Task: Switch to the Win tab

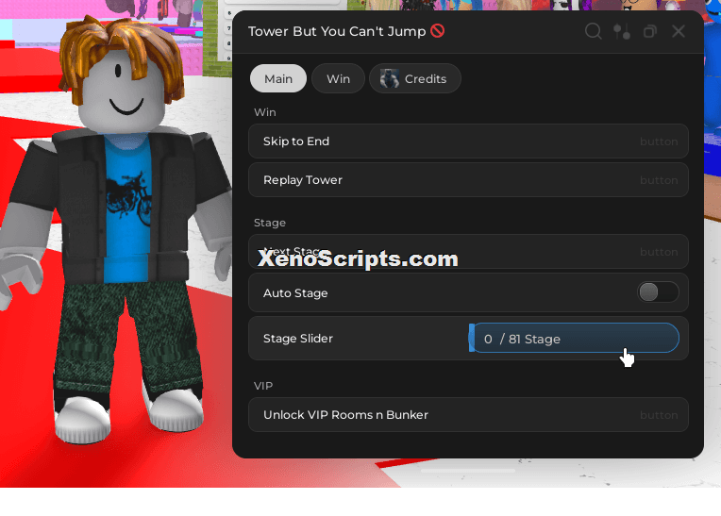Action: (x=339, y=78)
